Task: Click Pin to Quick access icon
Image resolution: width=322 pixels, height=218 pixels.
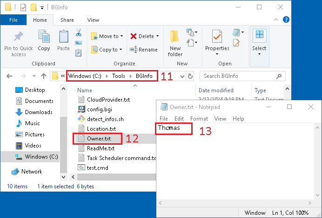Action: coord(19,37)
